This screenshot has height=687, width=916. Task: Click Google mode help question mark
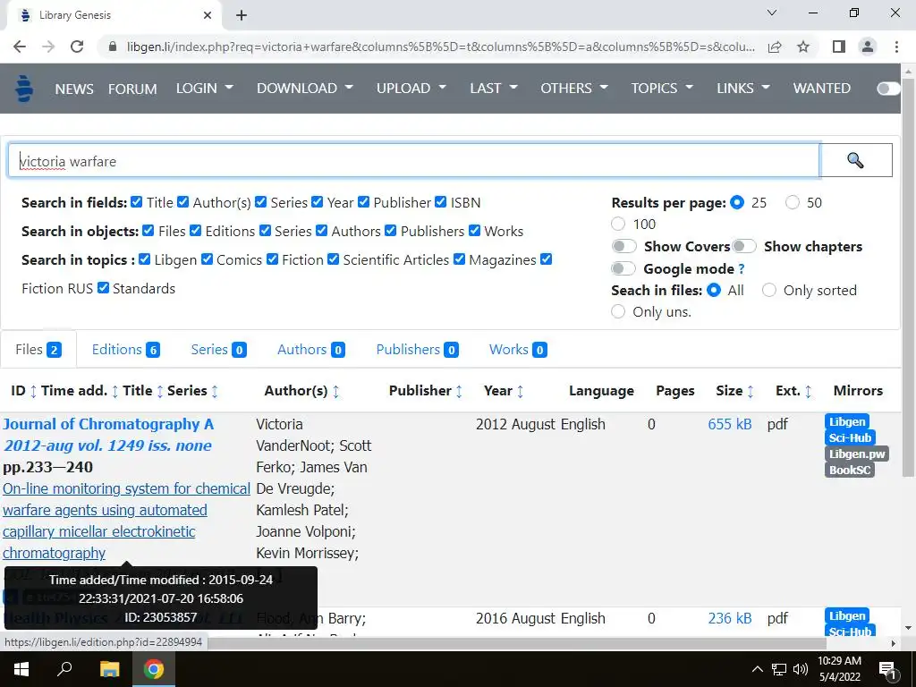pyautogui.click(x=742, y=269)
